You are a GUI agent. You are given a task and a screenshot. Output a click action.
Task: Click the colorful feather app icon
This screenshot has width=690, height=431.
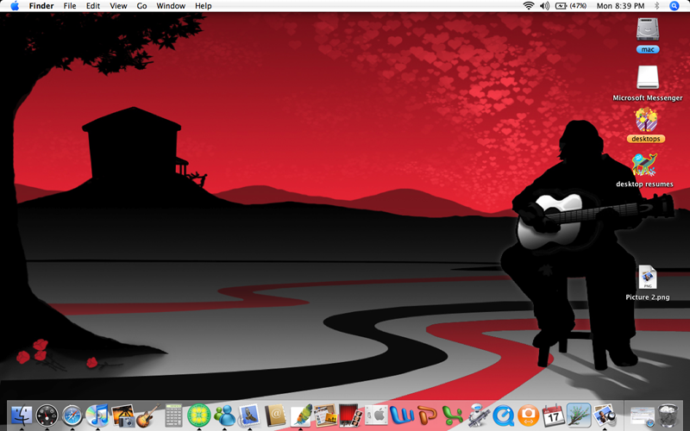click(300, 415)
